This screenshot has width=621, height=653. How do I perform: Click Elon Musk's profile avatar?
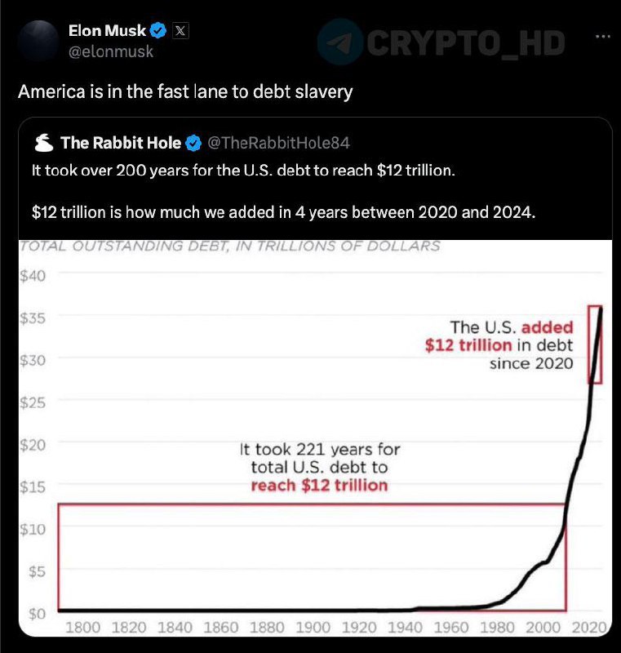point(38,40)
